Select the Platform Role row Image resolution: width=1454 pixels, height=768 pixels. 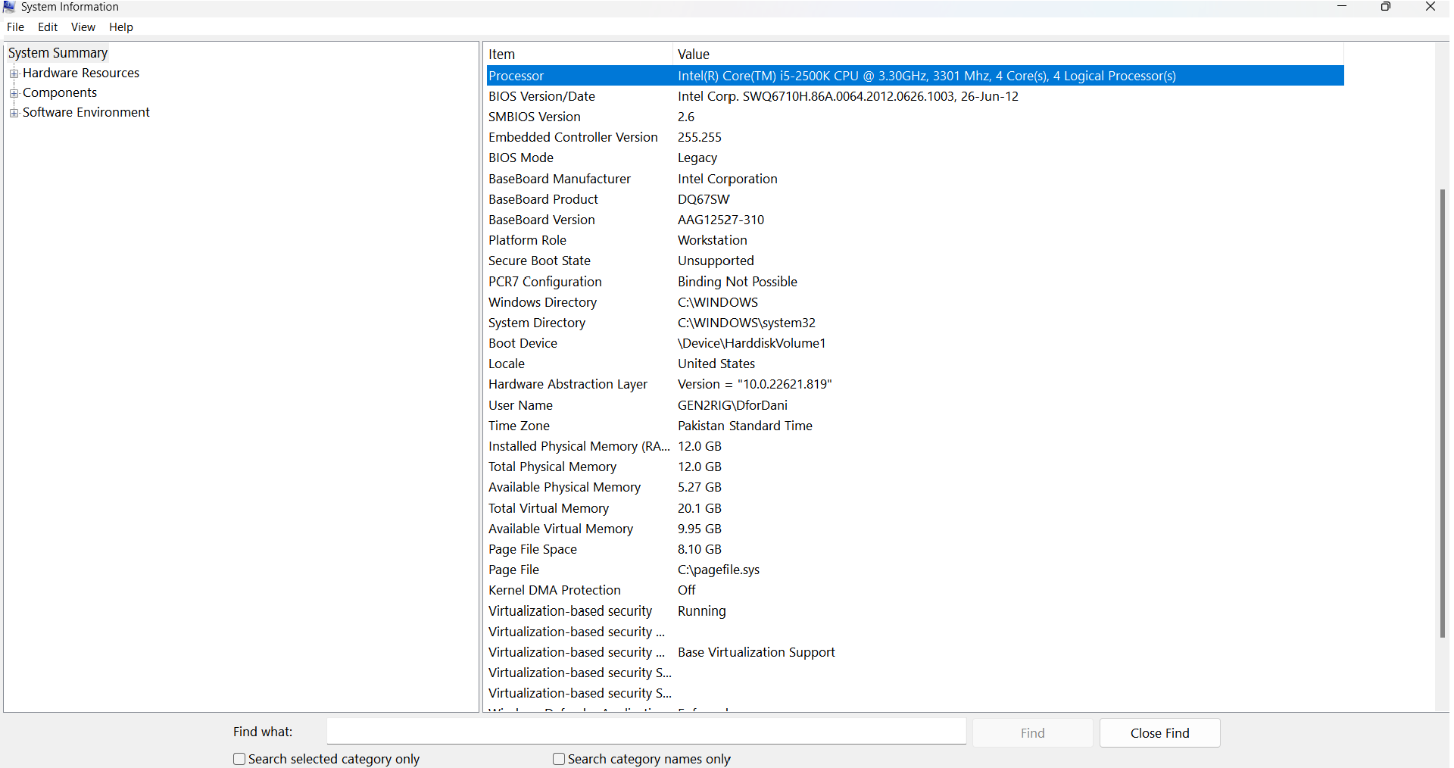(x=915, y=240)
